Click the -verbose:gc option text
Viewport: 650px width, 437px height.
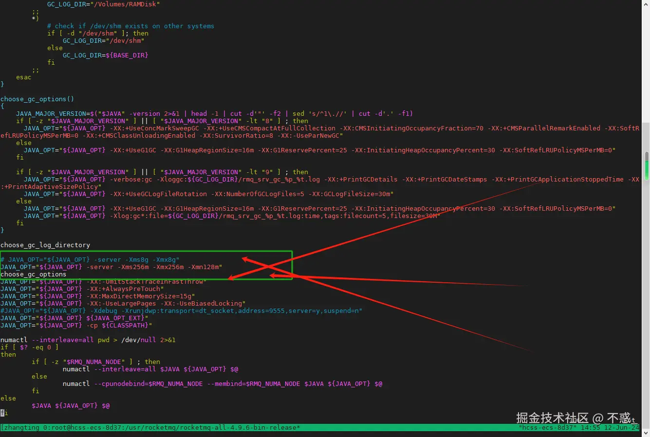click(x=130, y=179)
